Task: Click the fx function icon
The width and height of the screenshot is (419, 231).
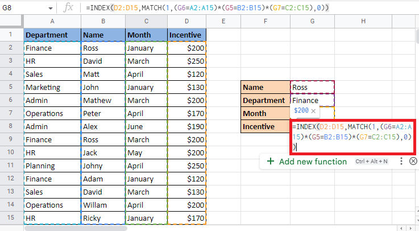Action: pyautogui.click(x=68, y=7)
